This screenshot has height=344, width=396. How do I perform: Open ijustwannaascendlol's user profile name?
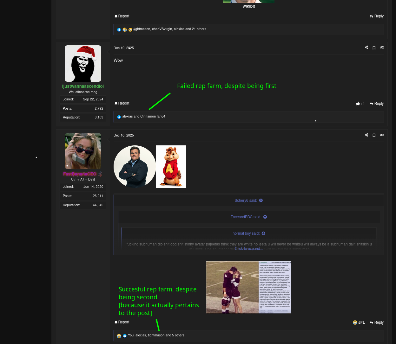coord(83,86)
